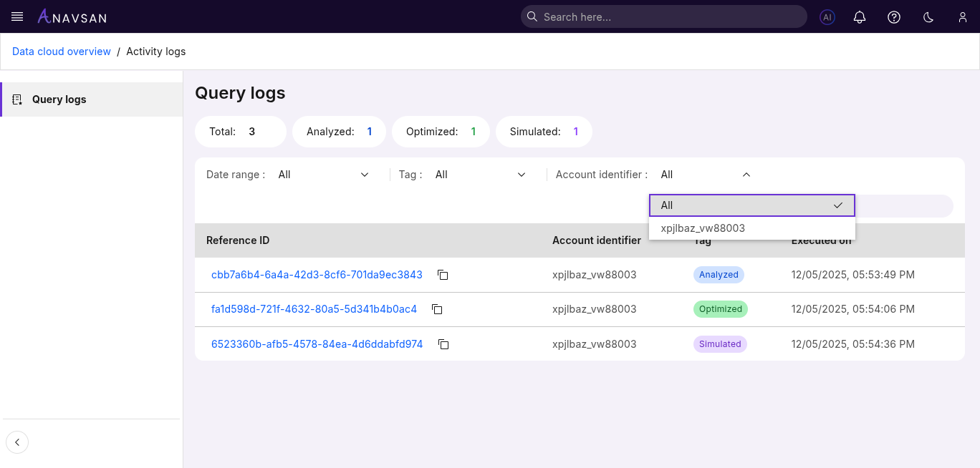This screenshot has width=980, height=468.
Task: Select the All option with checkmark
Action: 751,205
